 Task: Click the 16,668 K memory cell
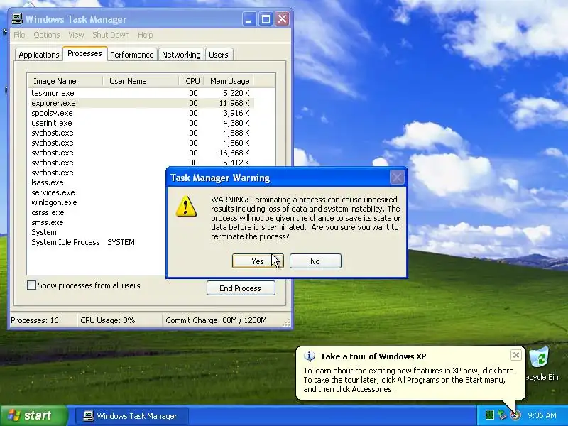pyautogui.click(x=234, y=153)
